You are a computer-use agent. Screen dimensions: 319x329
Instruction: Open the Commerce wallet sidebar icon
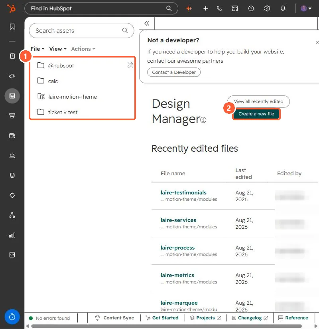coord(12,136)
